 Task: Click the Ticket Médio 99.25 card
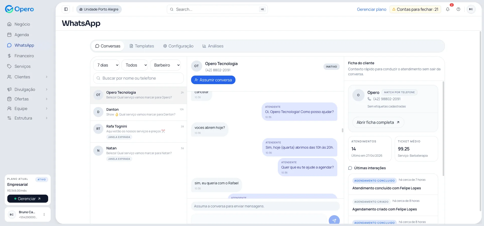pos(416,149)
